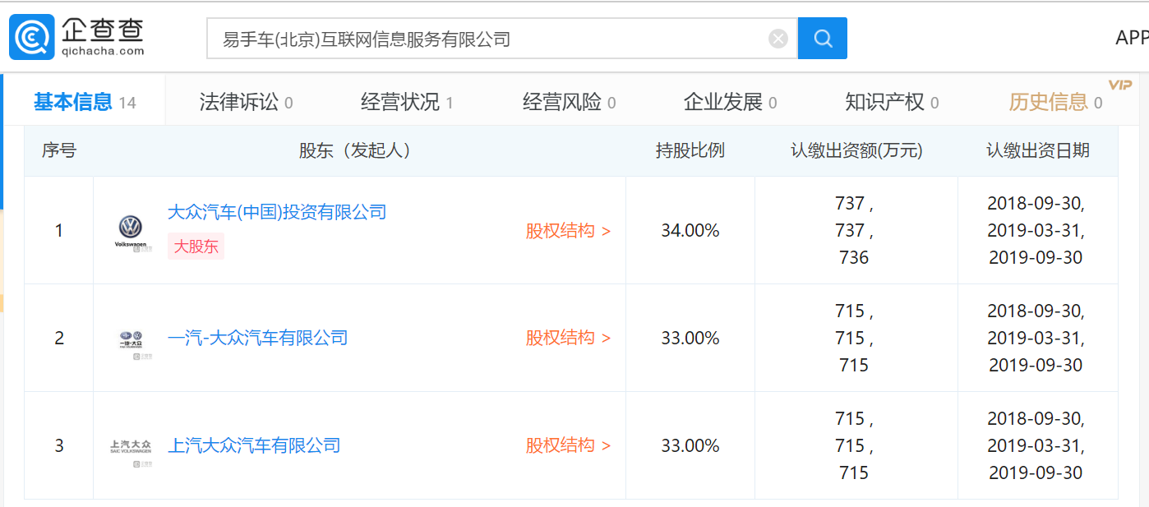Click the 一汽-大众 company logo
Screen dimensions: 1149x507
131,338
